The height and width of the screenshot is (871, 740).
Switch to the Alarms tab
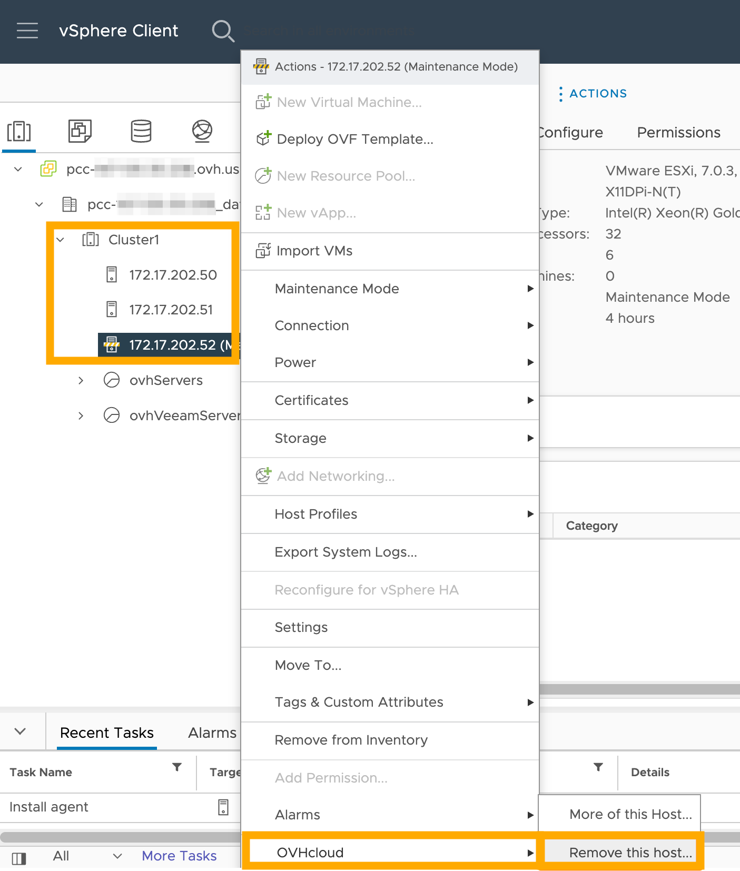212,733
